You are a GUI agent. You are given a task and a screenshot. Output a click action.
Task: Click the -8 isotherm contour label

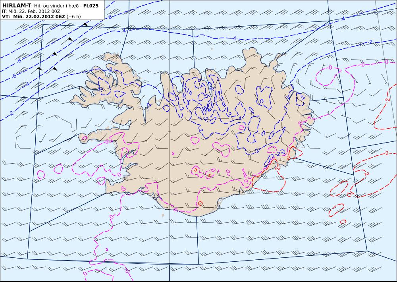click(x=19, y=60)
